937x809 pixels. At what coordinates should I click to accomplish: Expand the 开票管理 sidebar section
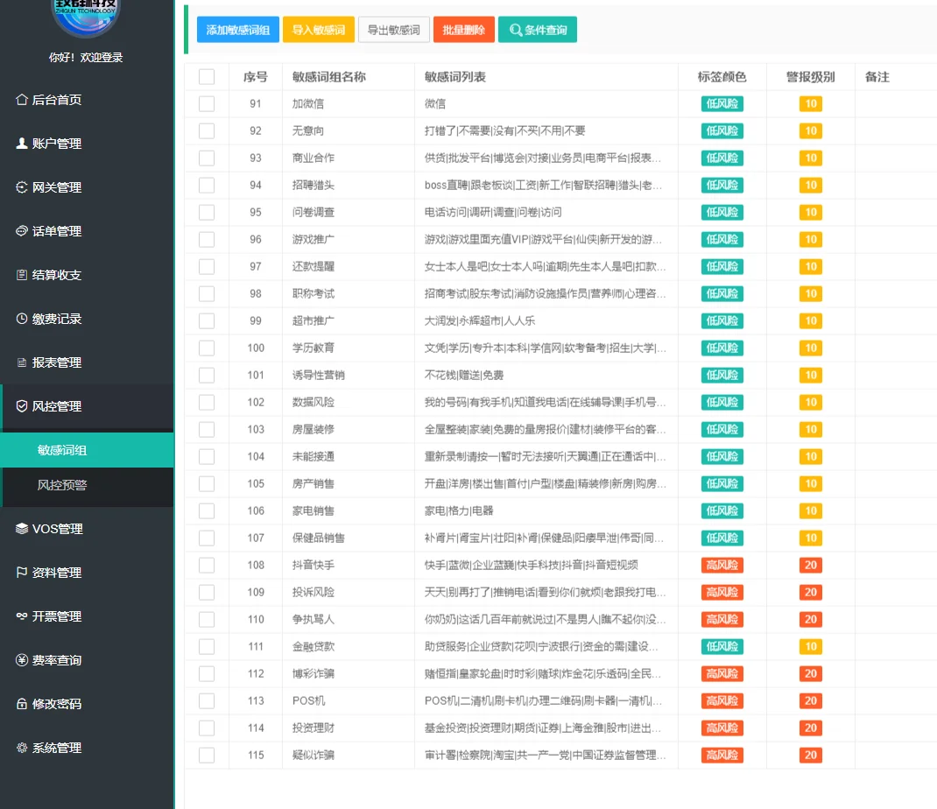[87, 616]
